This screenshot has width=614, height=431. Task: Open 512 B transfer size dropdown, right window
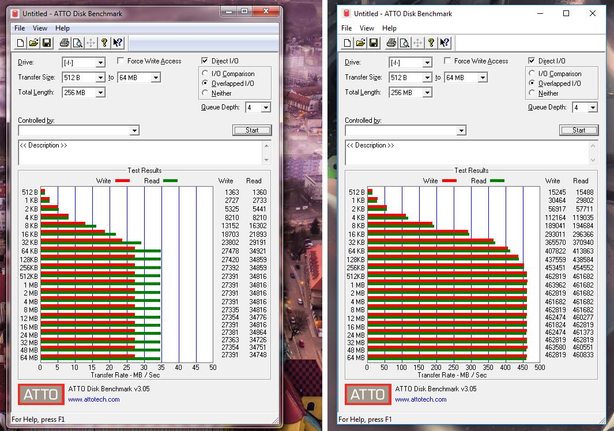pyautogui.click(x=428, y=78)
